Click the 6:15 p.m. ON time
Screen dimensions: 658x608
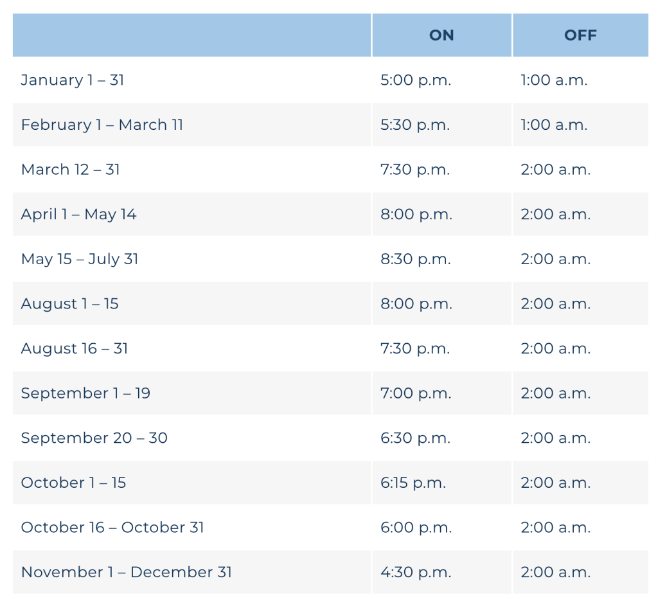(413, 483)
